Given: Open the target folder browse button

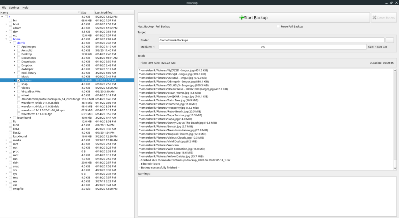Looking at the screenshot, I should (389, 40).
